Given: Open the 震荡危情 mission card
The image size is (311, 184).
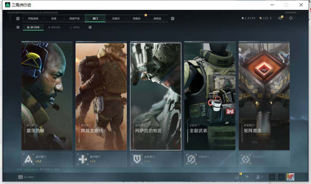Looking at the screenshot, I should [47, 97].
